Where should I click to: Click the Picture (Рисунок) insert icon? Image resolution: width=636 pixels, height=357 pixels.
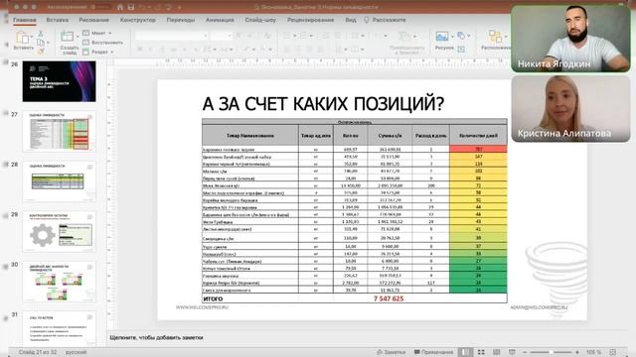coord(442,37)
